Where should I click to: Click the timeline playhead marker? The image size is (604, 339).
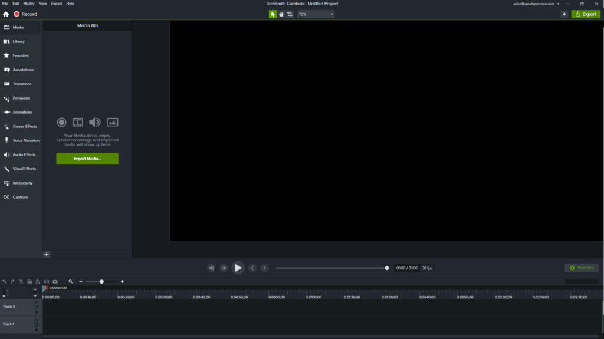click(44, 288)
